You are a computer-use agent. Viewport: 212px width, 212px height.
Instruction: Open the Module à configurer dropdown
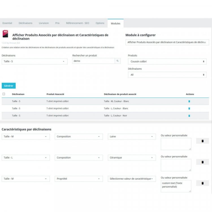point(167,42)
